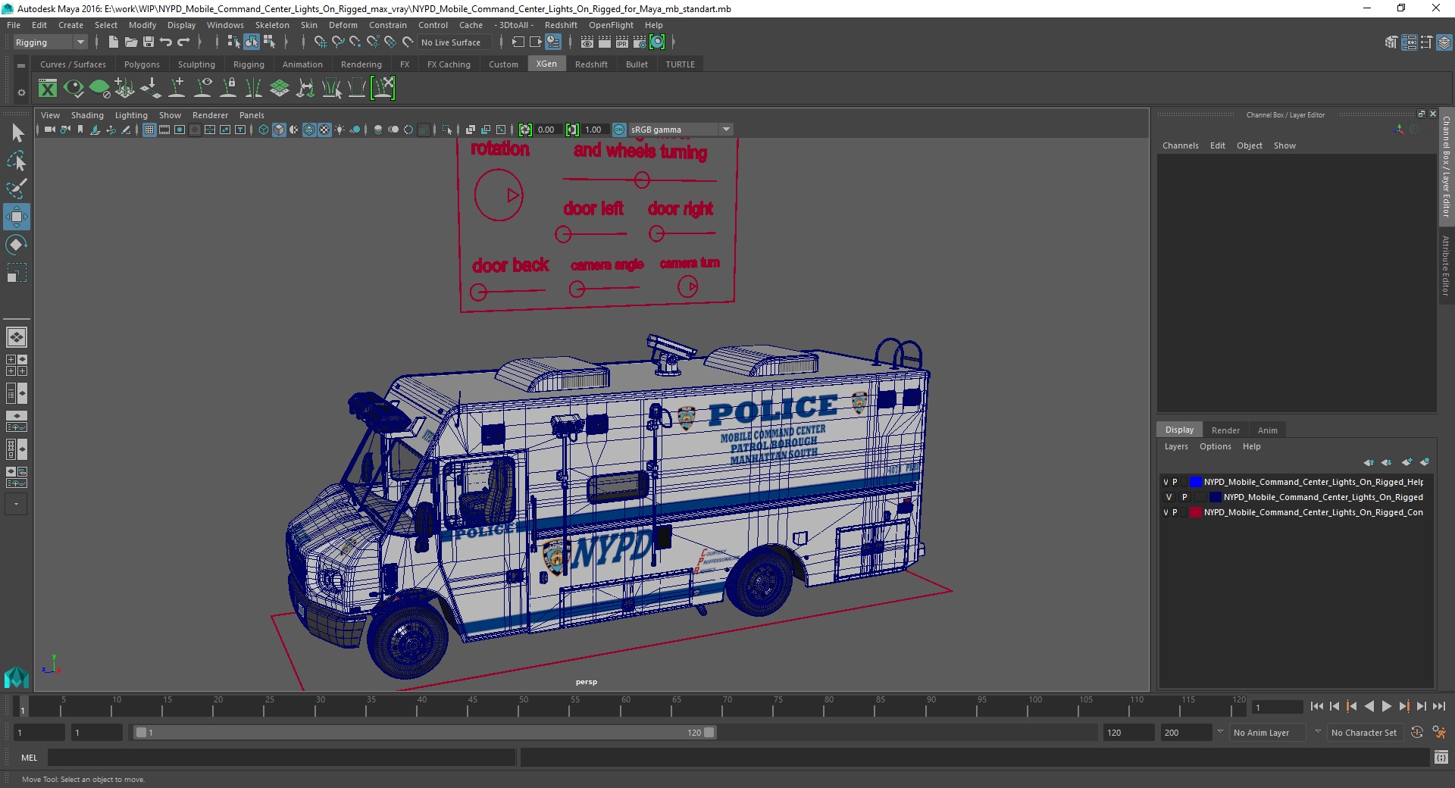Viewport: 1455px width, 788px height.
Task: Save the scene with floppy icon
Action: pyautogui.click(x=149, y=42)
